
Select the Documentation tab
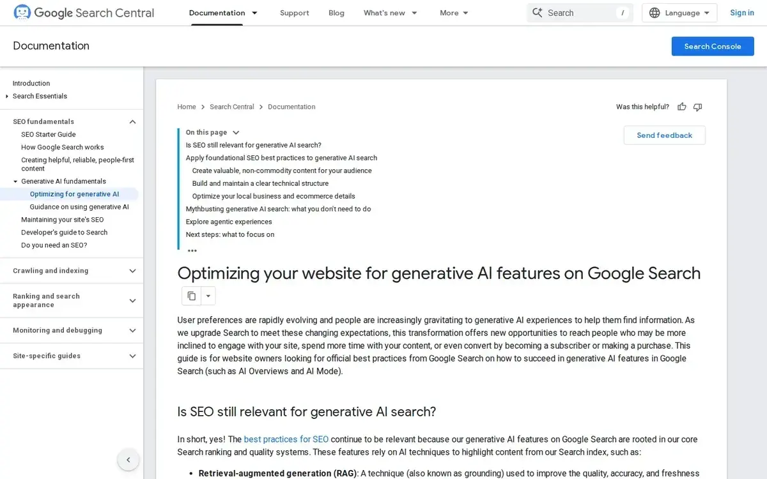coord(217,13)
